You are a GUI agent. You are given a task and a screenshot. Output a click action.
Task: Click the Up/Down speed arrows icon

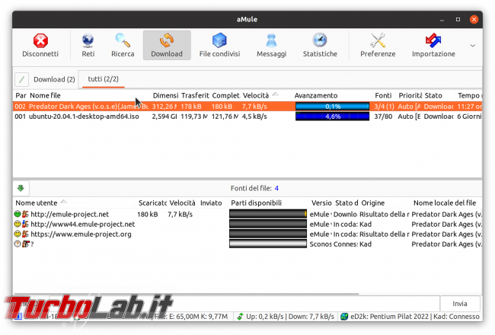pyautogui.click(x=240, y=317)
